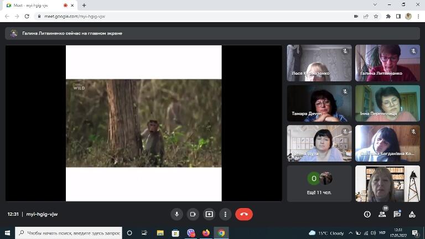Open the Chrome profile avatar
This screenshot has width=425, height=239.
point(408,16)
